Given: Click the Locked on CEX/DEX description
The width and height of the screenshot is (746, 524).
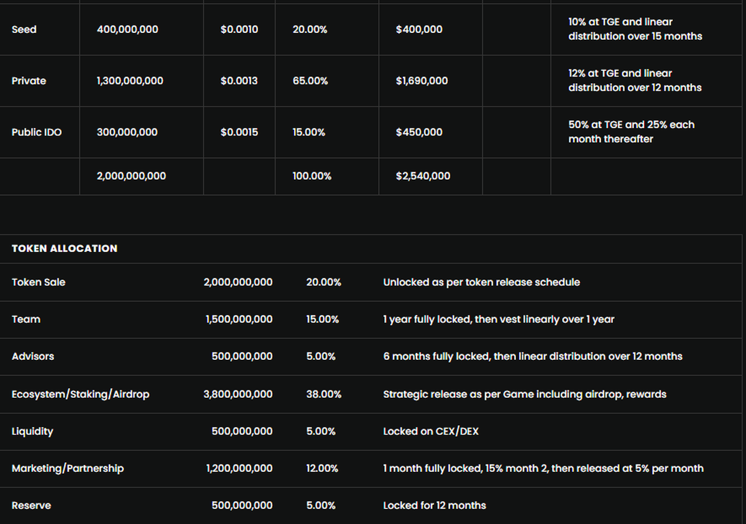Looking at the screenshot, I should (431, 431).
